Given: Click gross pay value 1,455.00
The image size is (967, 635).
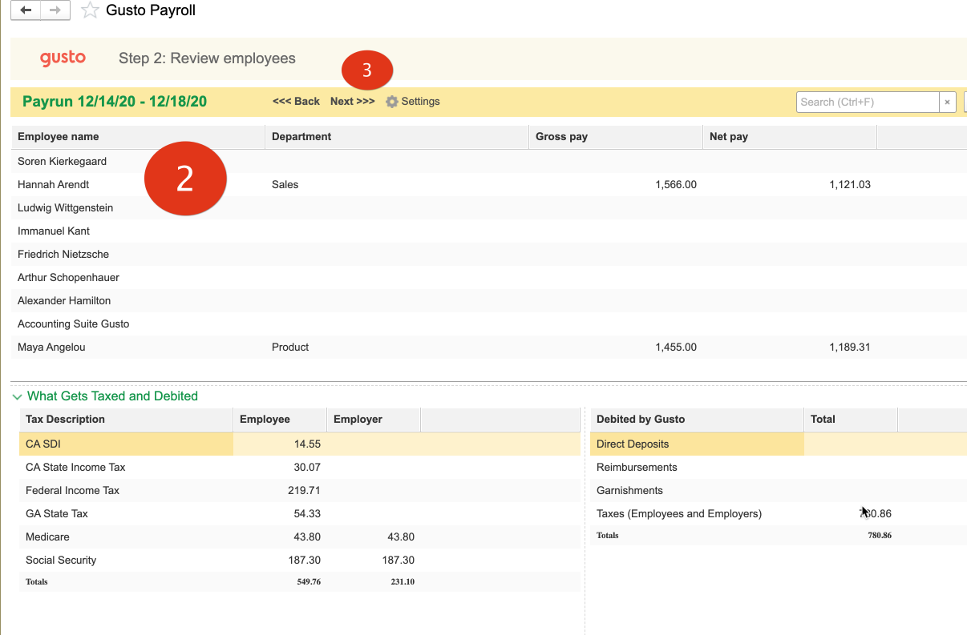Looking at the screenshot, I should [676, 347].
